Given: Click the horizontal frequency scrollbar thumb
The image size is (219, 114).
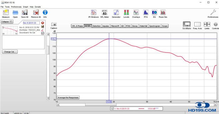Looking at the screenshot, I should pyautogui.click(x=101, y=105).
